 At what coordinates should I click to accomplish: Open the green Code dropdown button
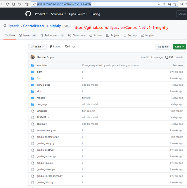coord(179,47)
